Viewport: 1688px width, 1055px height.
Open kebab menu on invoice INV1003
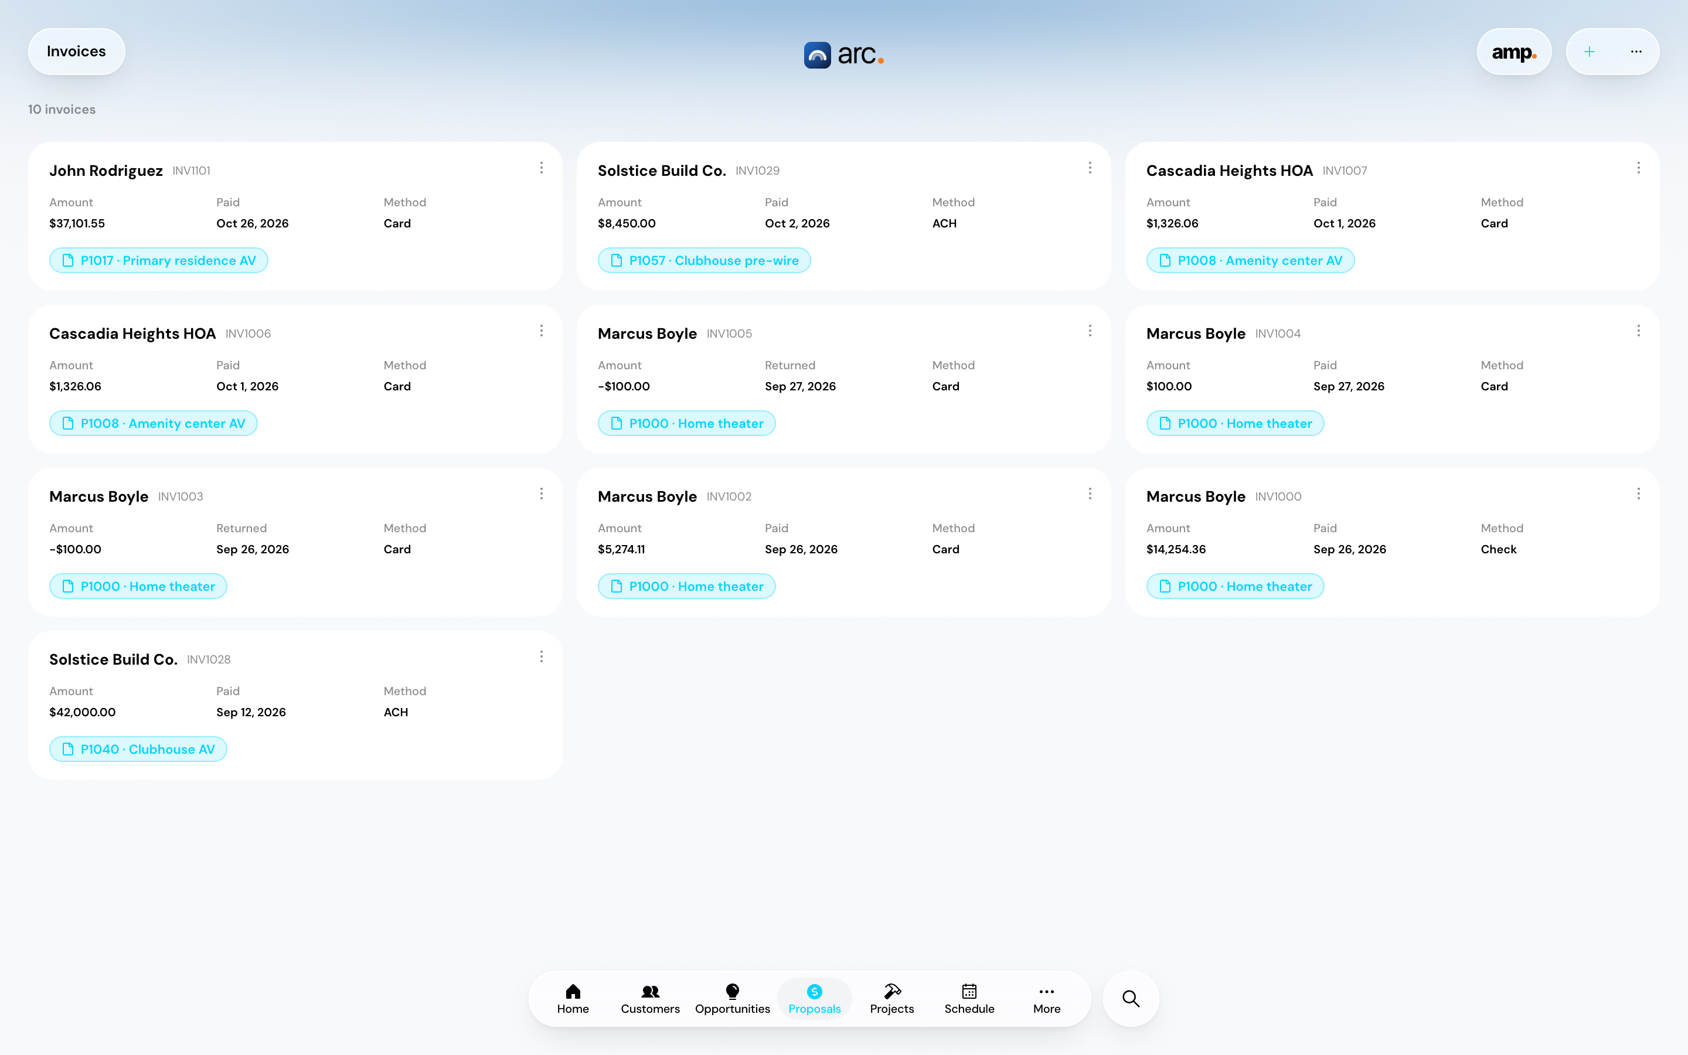coord(542,494)
